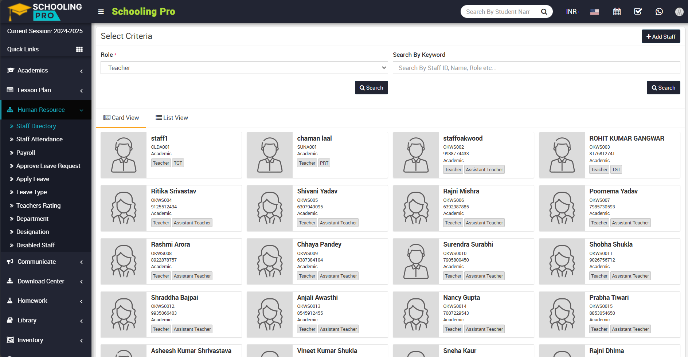
Task: Open Department in sidebar
Action: pyautogui.click(x=32, y=219)
